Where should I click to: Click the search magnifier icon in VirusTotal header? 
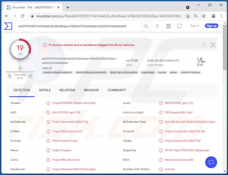point(146,26)
